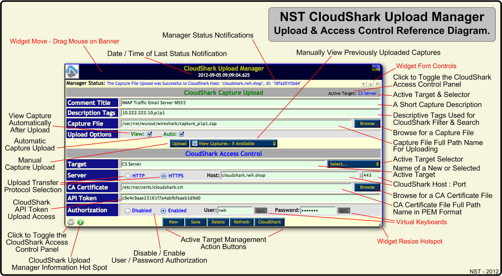
Task: Click the port field showing 443
Action: [371, 175]
